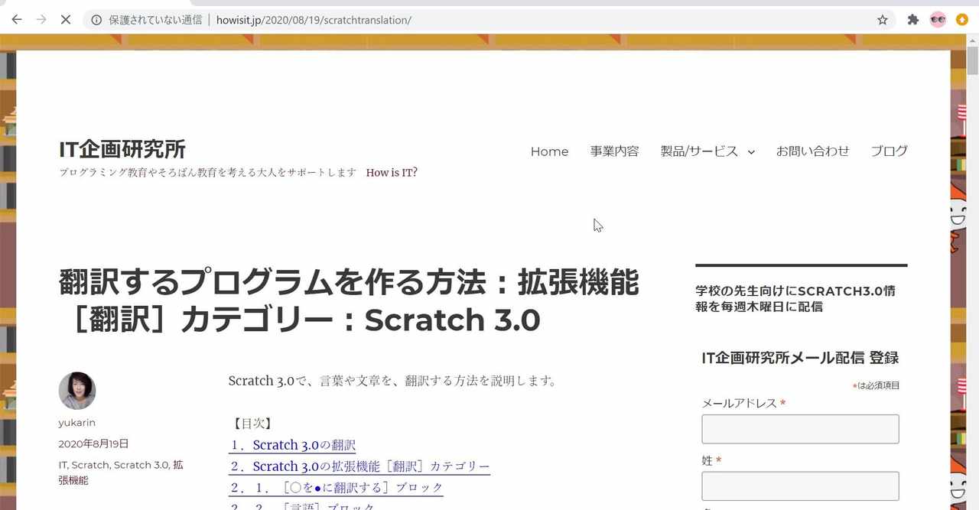Screen dimensions: 979x510
Task: Jump to 2. 拡張機能［翻訳］カテゴリー section
Action: coord(359,466)
